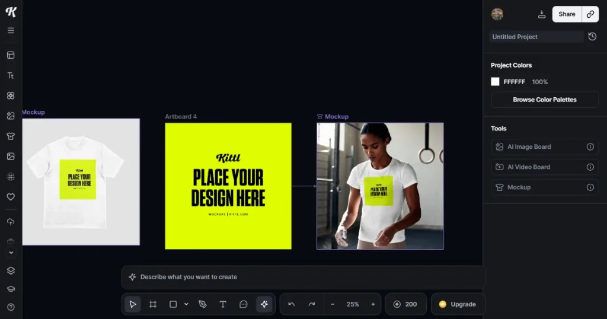Click the 100% opacity value

539,82
